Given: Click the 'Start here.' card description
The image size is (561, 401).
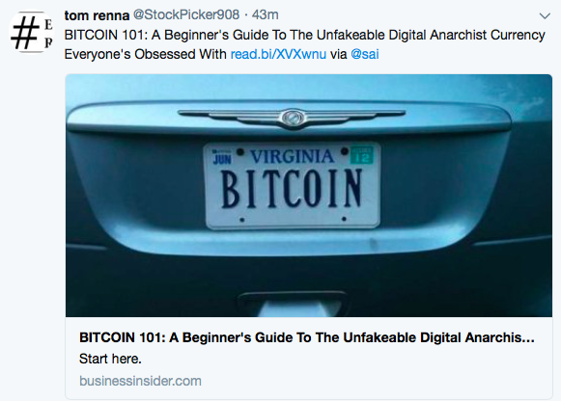Looking at the screenshot, I should (x=110, y=359).
